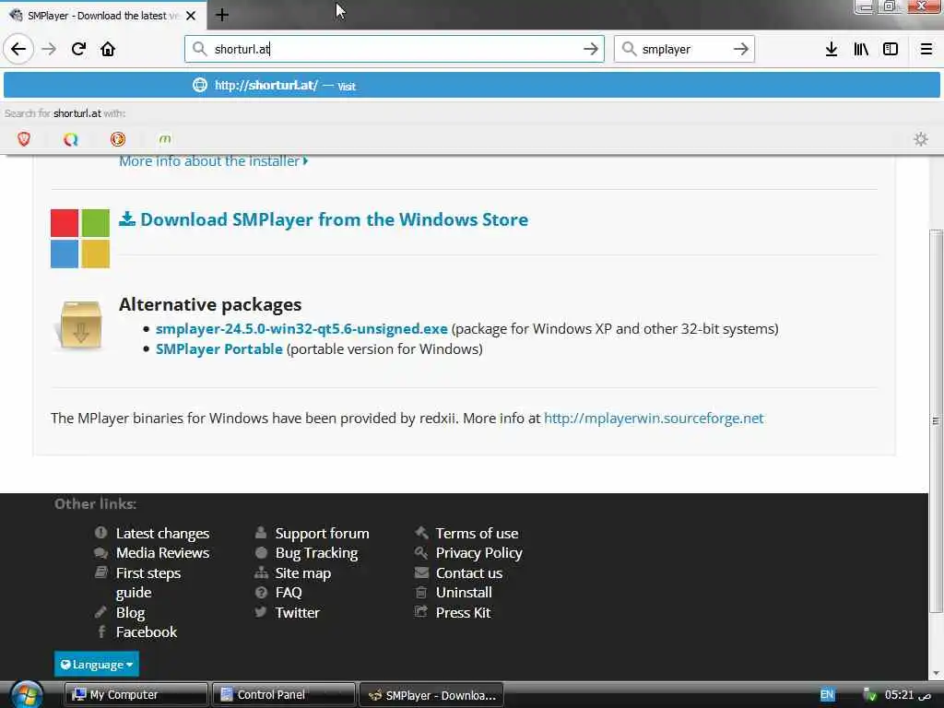Viewport: 944px width, 708px height.
Task: Open the Uninstall footer link
Action: (x=464, y=593)
